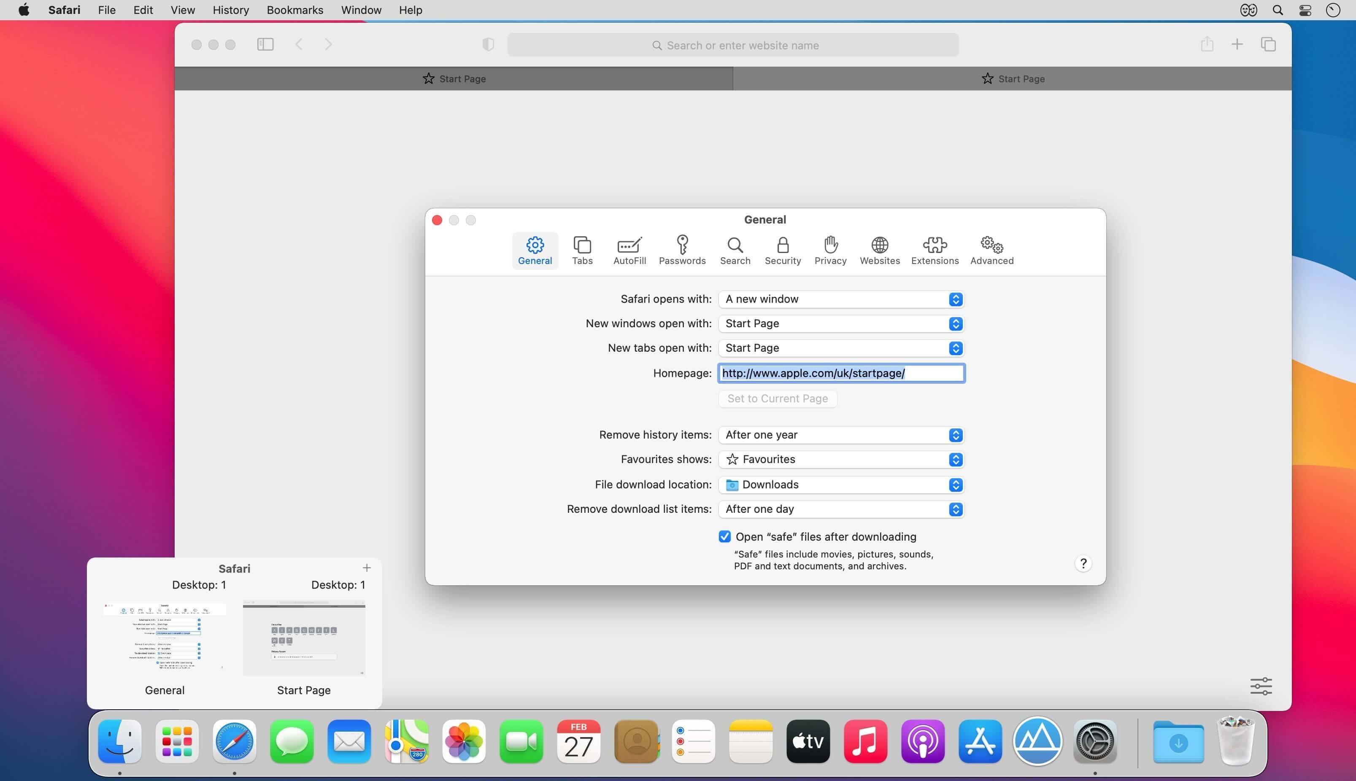Image resolution: width=1356 pixels, height=781 pixels.
Task: Click the Safari compass Dock icon
Action: pos(235,741)
